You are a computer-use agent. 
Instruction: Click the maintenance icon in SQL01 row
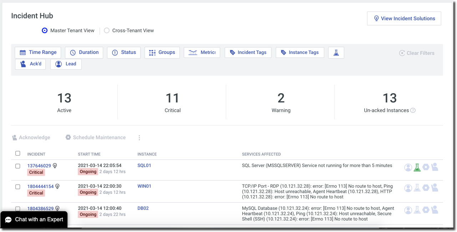[426, 167]
